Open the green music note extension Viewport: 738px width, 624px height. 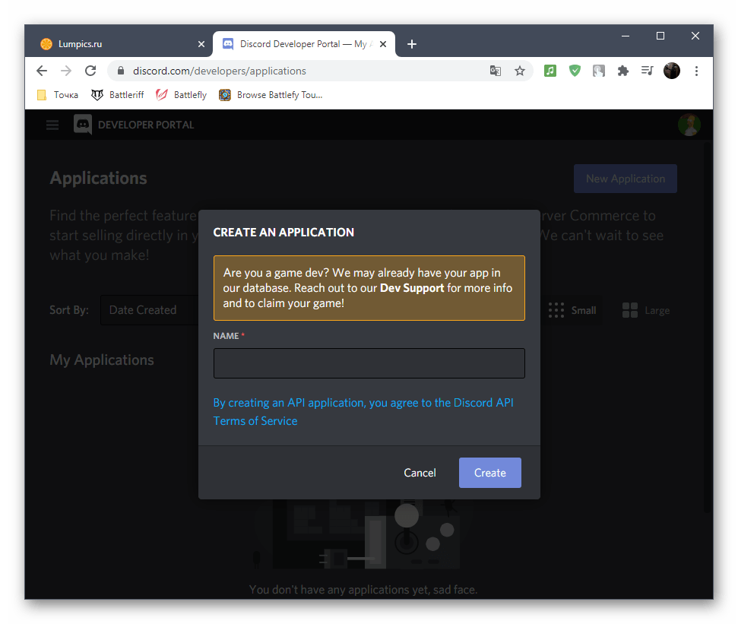click(x=550, y=71)
